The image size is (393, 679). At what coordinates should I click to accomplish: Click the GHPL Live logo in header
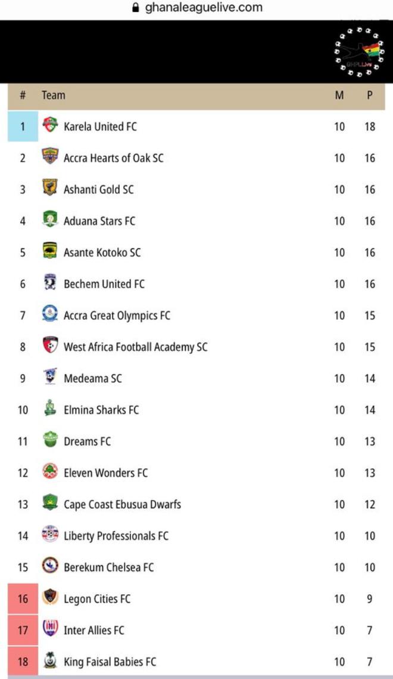pyautogui.click(x=359, y=53)
